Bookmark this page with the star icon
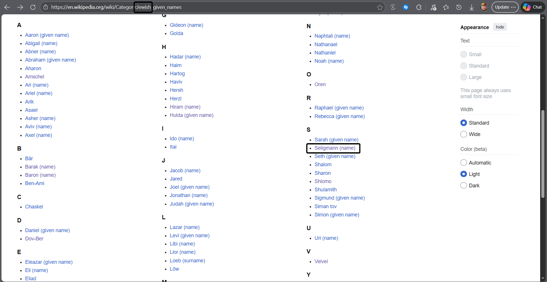This screenshot has width=547, height=282. point(380,7)
